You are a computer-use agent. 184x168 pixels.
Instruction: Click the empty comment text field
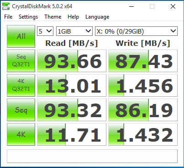[x=92, y=156]
